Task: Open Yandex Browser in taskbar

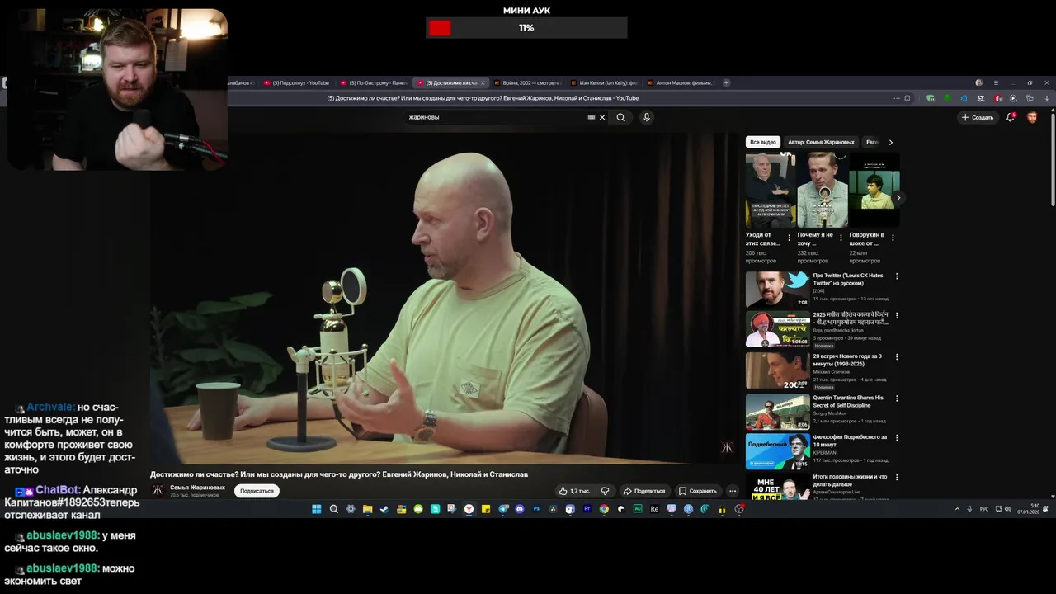Action: [469, 509]
